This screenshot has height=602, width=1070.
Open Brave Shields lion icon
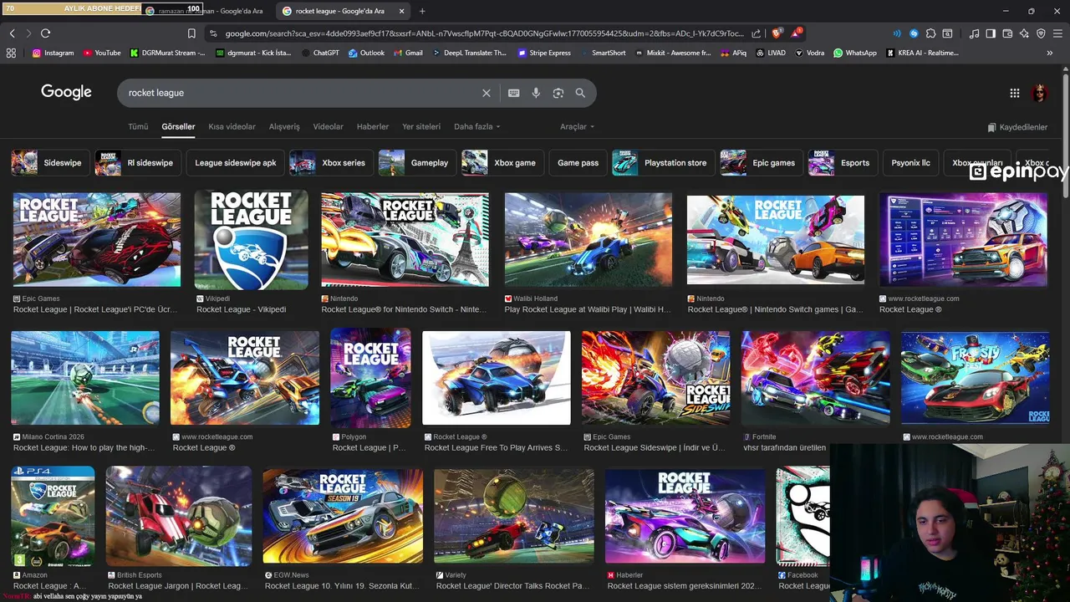click(777, 33)
